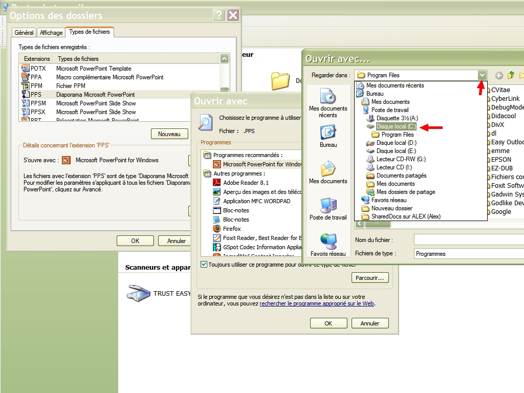The width and height of the screenshot is (524, 393).
Task: Click the Parcourir... button
Action: [370, 278]
